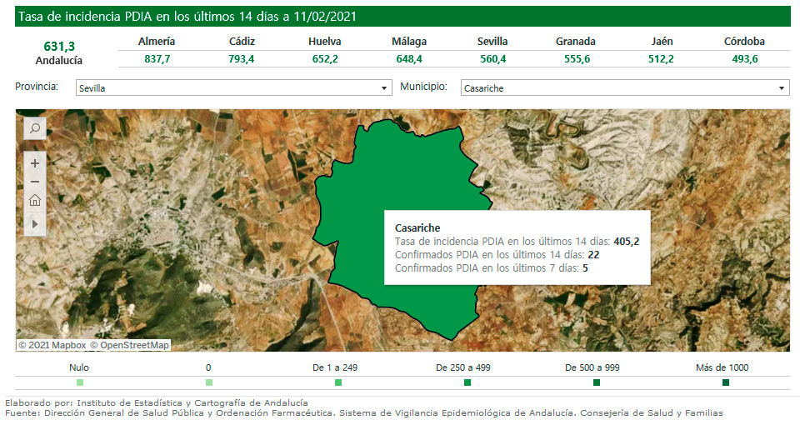Reset map view with home icon
Screen dimensions: 800x425
pyautogui.click(x=35, y=201)
